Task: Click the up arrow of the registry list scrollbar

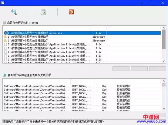Action: click(x=164, y=81)
